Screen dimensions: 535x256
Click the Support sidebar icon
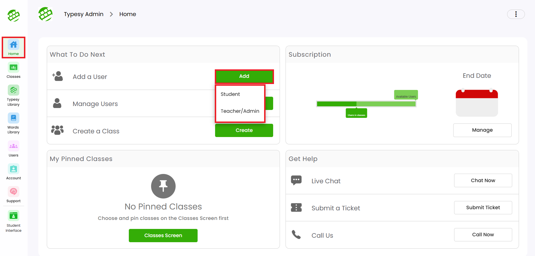tap(14, 192)
